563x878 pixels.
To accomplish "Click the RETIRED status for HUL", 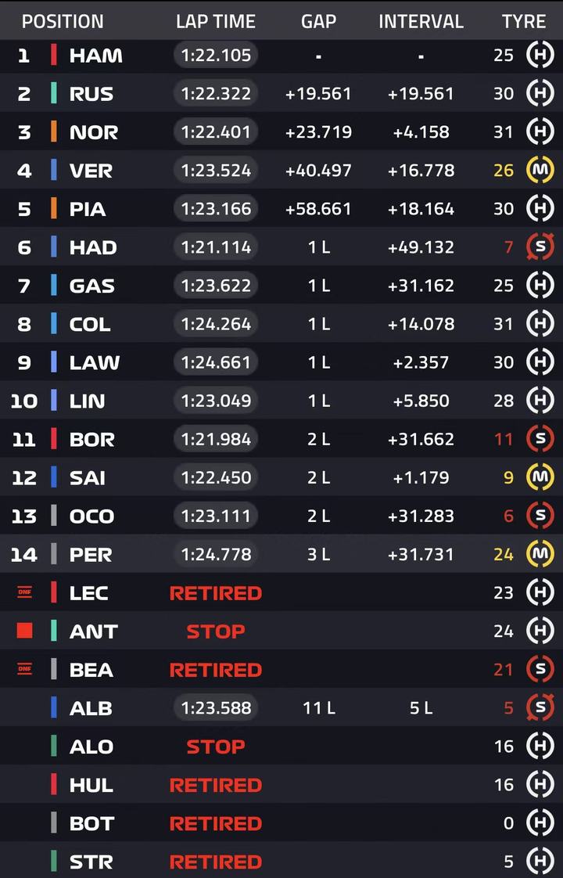I will [216, 785].
